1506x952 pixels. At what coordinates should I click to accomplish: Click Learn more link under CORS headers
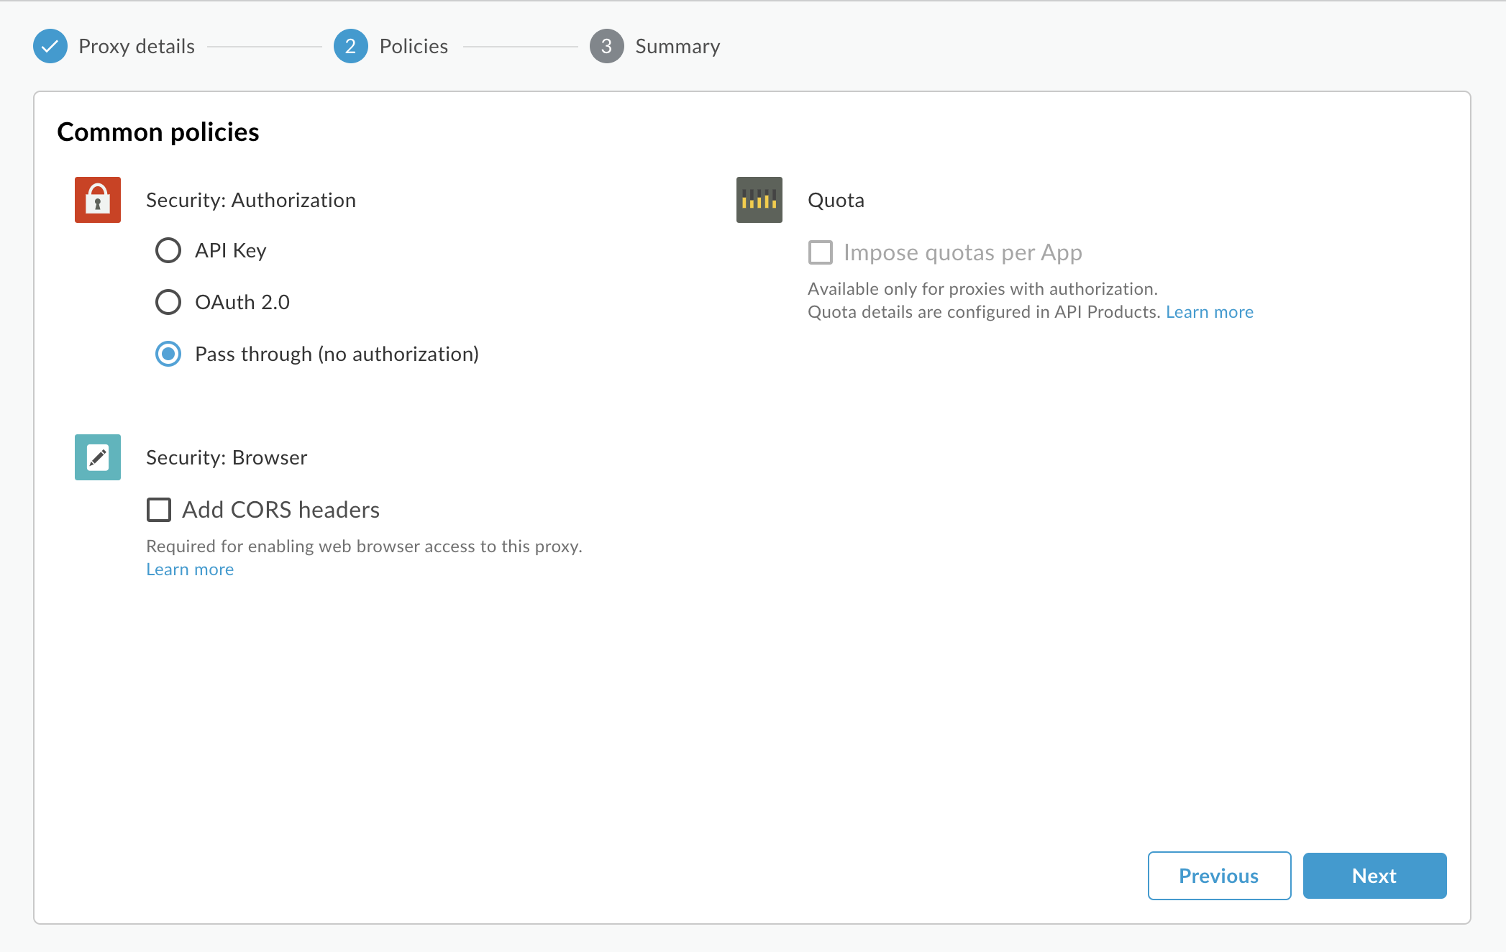(191, 567)
